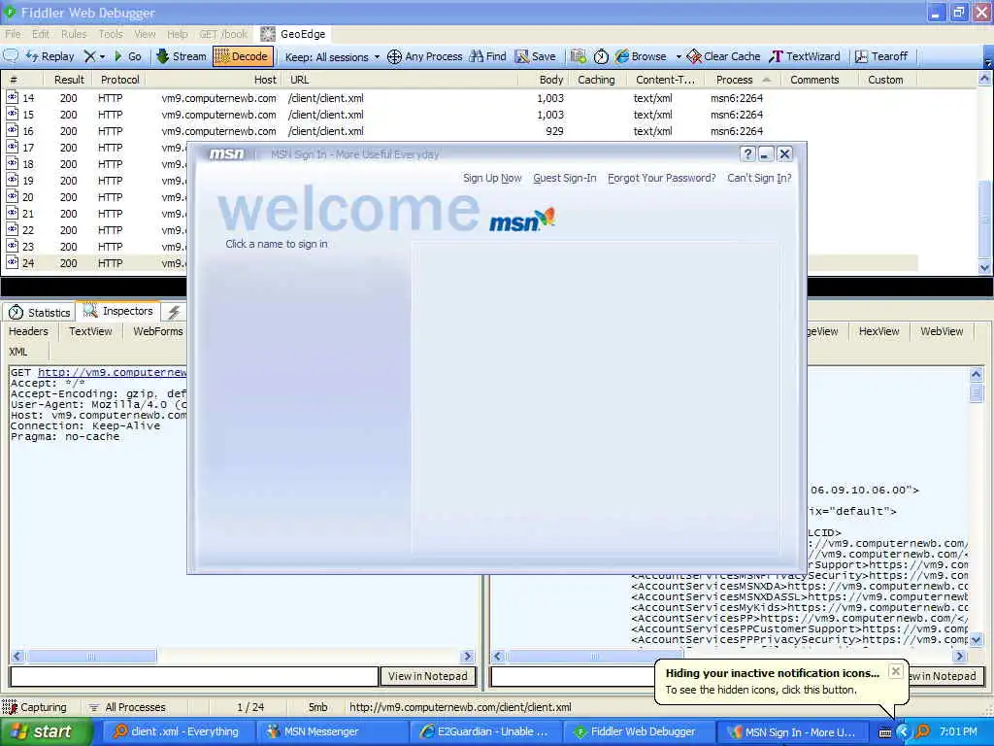Click scroll-down arrow of session list
Image resolution: width=994 pixels, height=746 pixels.
click(x=984, y=268)
